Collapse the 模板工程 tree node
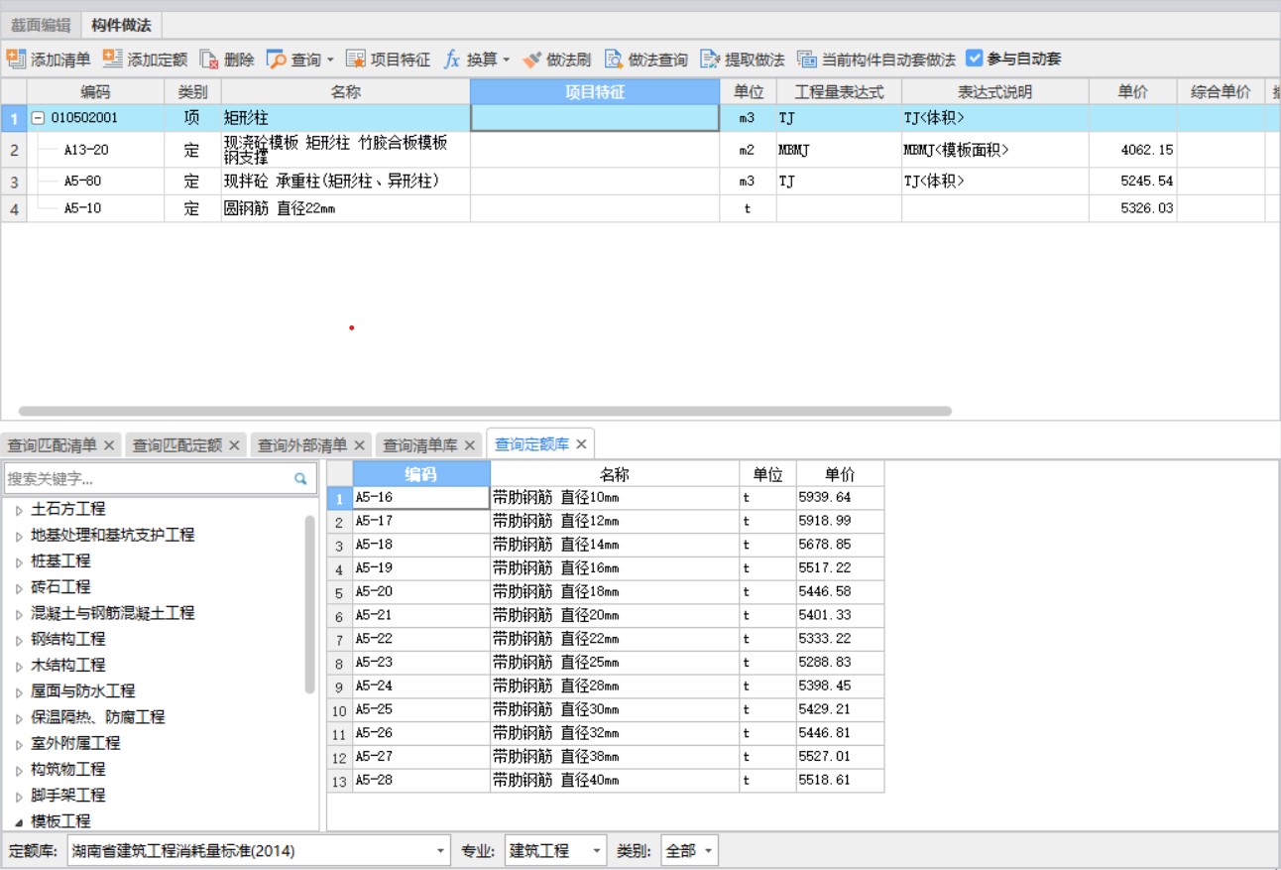The width and height of the screenshot is (1281, 870). pos(19,821)
